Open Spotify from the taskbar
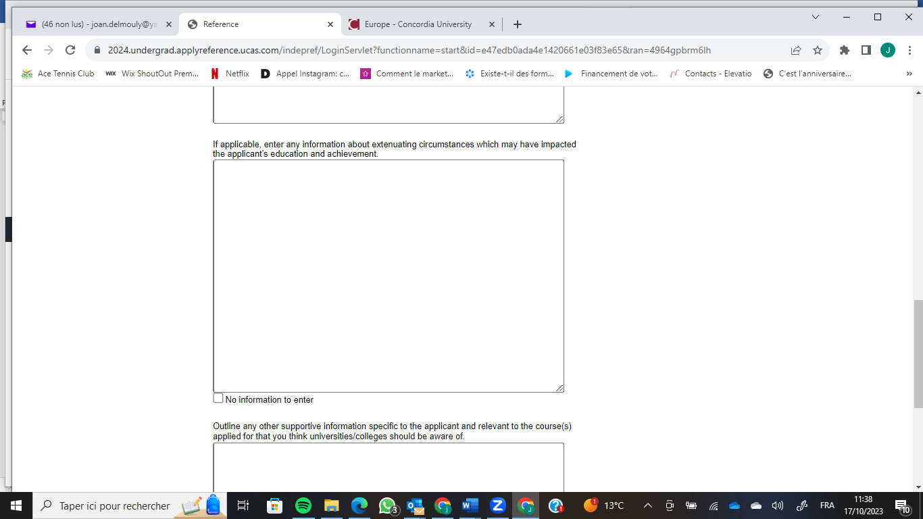 [303, 505]
